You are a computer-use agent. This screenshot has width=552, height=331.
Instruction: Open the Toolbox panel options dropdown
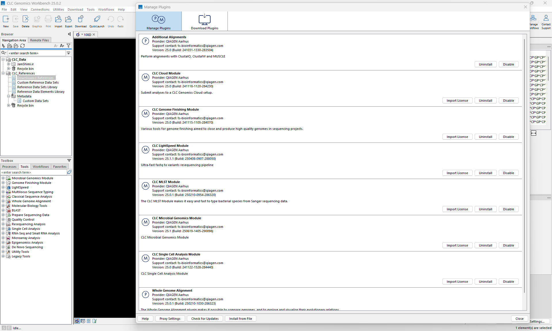69,160
